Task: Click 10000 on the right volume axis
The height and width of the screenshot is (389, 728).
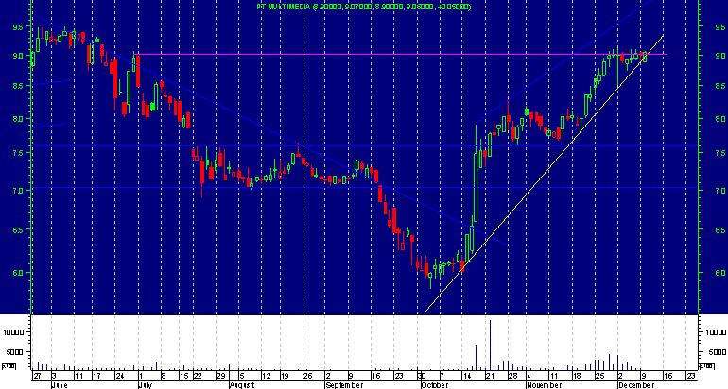Action: coord(716,332)
